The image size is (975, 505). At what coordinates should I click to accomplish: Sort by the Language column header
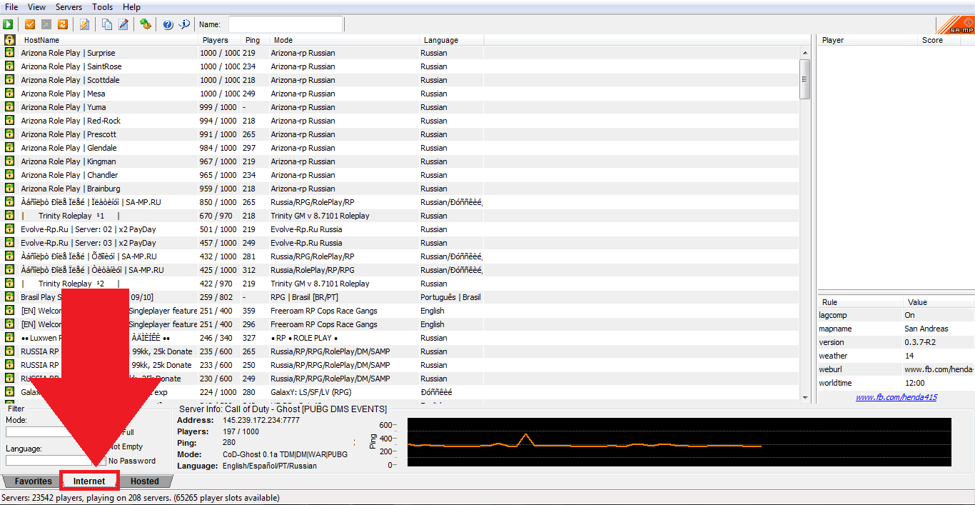pos(451,40)
